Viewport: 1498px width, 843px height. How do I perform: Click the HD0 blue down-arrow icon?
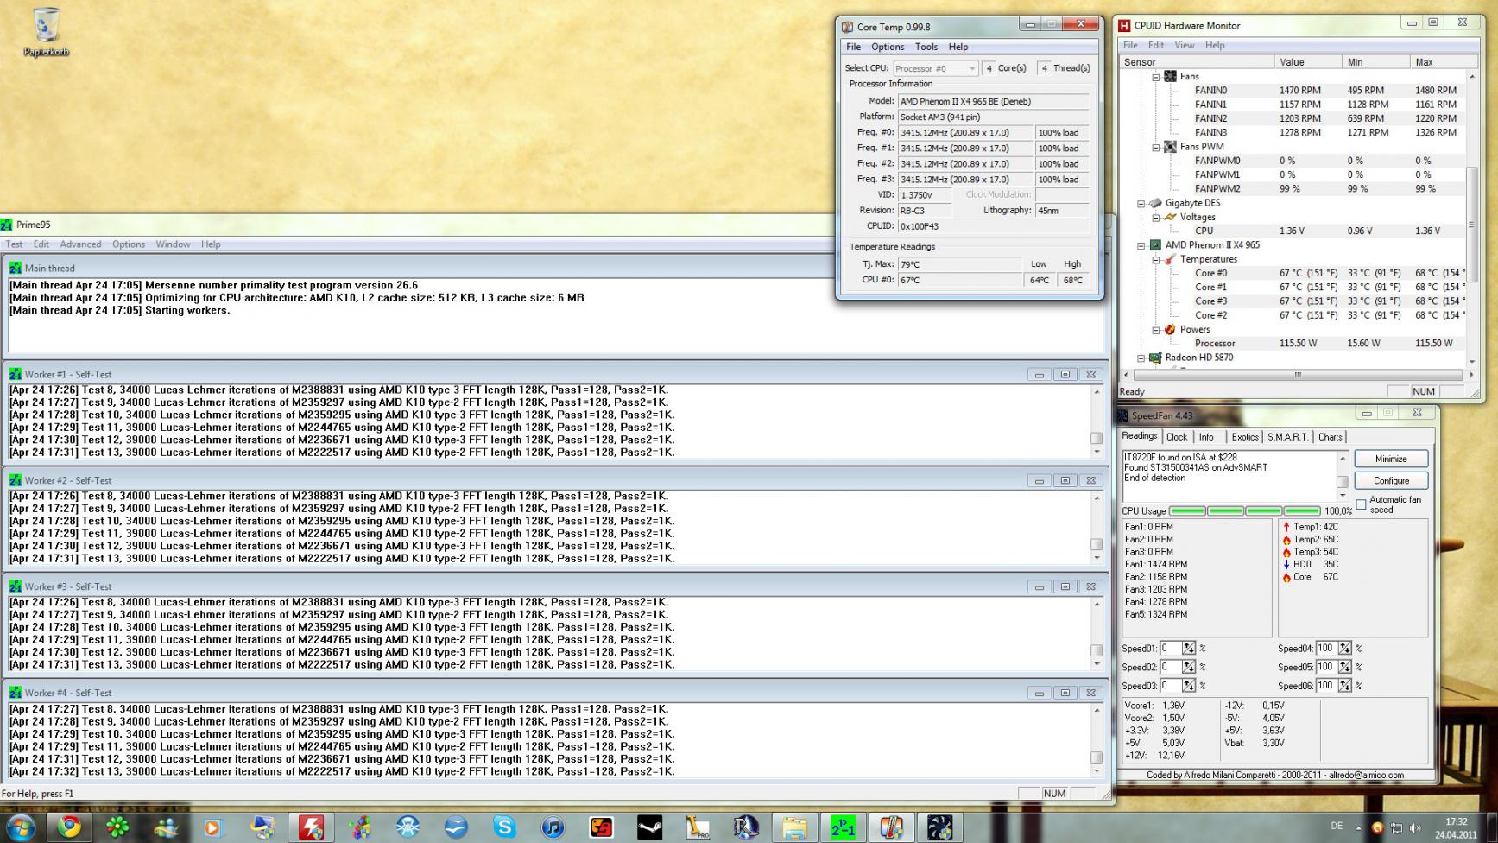1286,564
